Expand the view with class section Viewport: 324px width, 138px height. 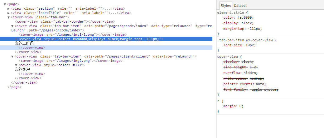(8, 8)
